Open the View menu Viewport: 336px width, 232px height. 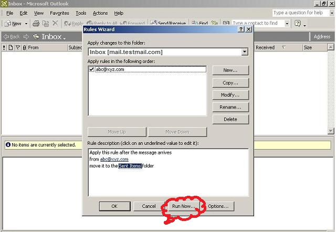point(39,13)
